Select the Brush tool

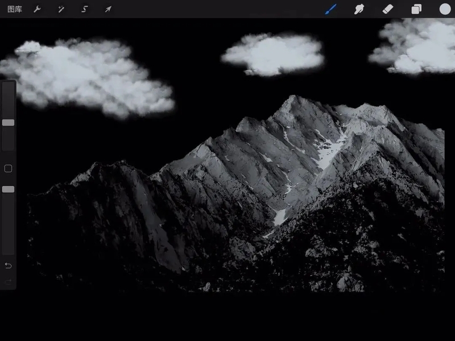[x=330, y=9]
